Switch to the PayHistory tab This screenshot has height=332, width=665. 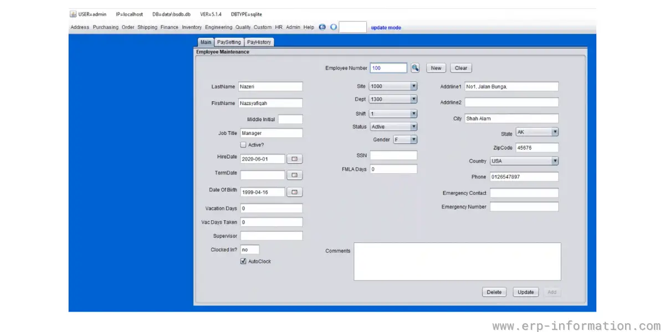(259, 42)
